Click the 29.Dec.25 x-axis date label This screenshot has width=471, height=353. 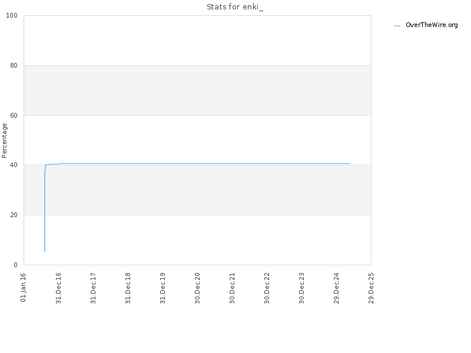click(x=372, y=288)
